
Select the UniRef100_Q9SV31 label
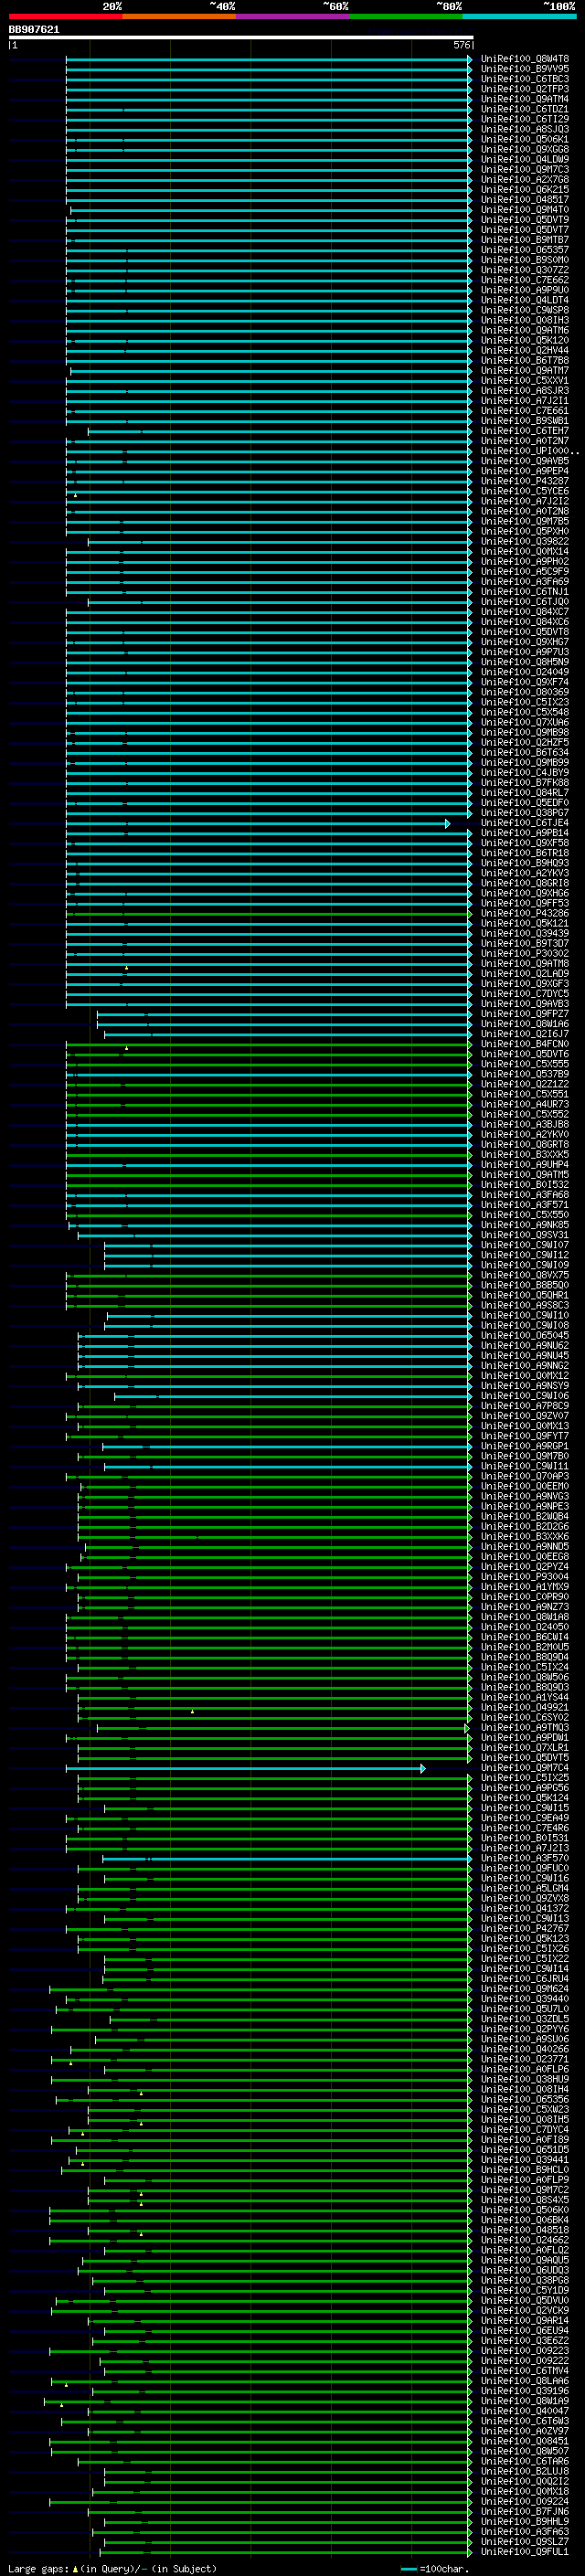point(525,1235)
